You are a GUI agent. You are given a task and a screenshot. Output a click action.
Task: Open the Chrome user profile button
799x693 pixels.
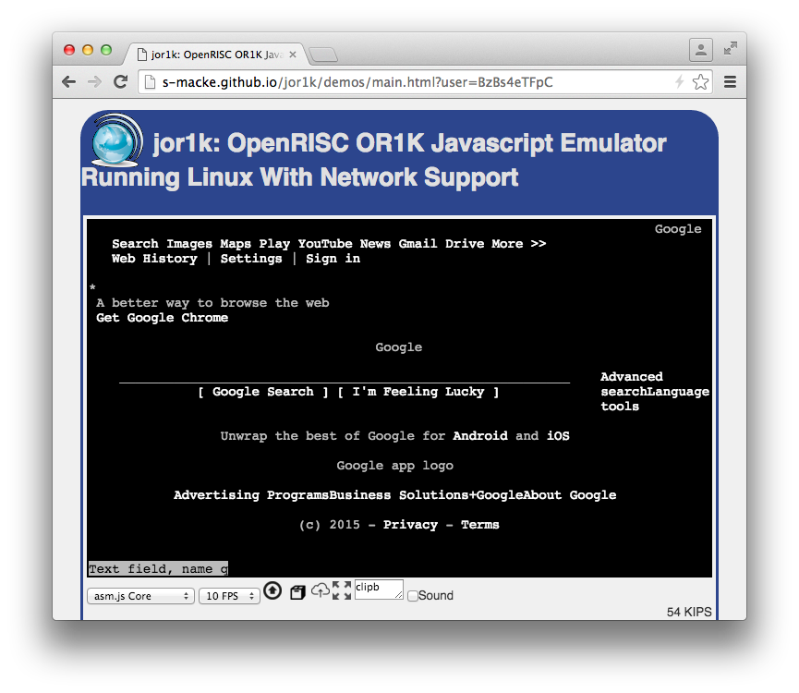click(x=701, y=50)
